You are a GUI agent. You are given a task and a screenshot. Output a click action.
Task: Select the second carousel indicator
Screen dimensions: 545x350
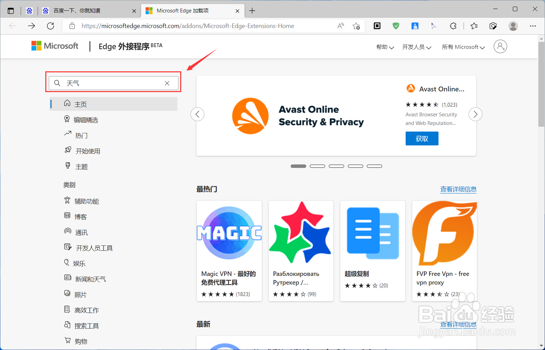click(x=317, y=166)
